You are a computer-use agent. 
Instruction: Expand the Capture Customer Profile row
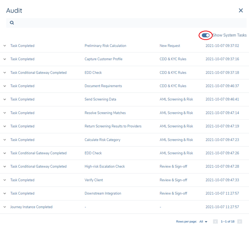click(5, 59)
